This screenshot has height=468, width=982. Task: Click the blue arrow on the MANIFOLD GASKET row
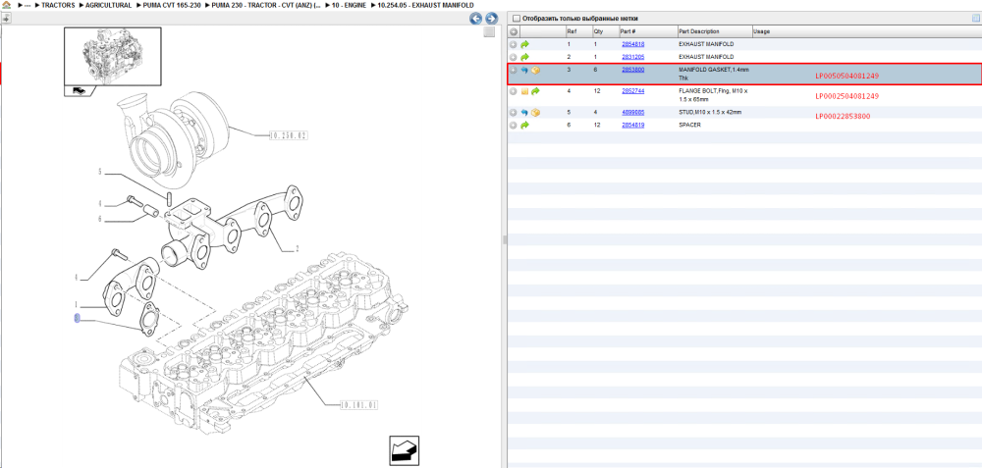pyautogui.click(x=524, y=70)
